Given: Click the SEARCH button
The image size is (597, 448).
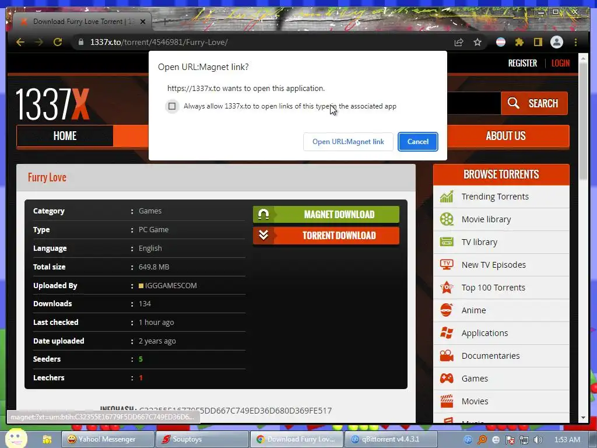Looking at the screenshot, I should 534,103.
